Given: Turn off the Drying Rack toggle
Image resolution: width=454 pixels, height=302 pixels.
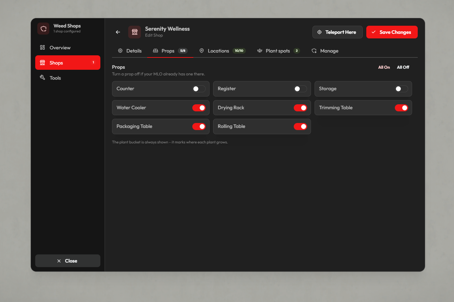Looking at the screenshot, I should 300,108.
